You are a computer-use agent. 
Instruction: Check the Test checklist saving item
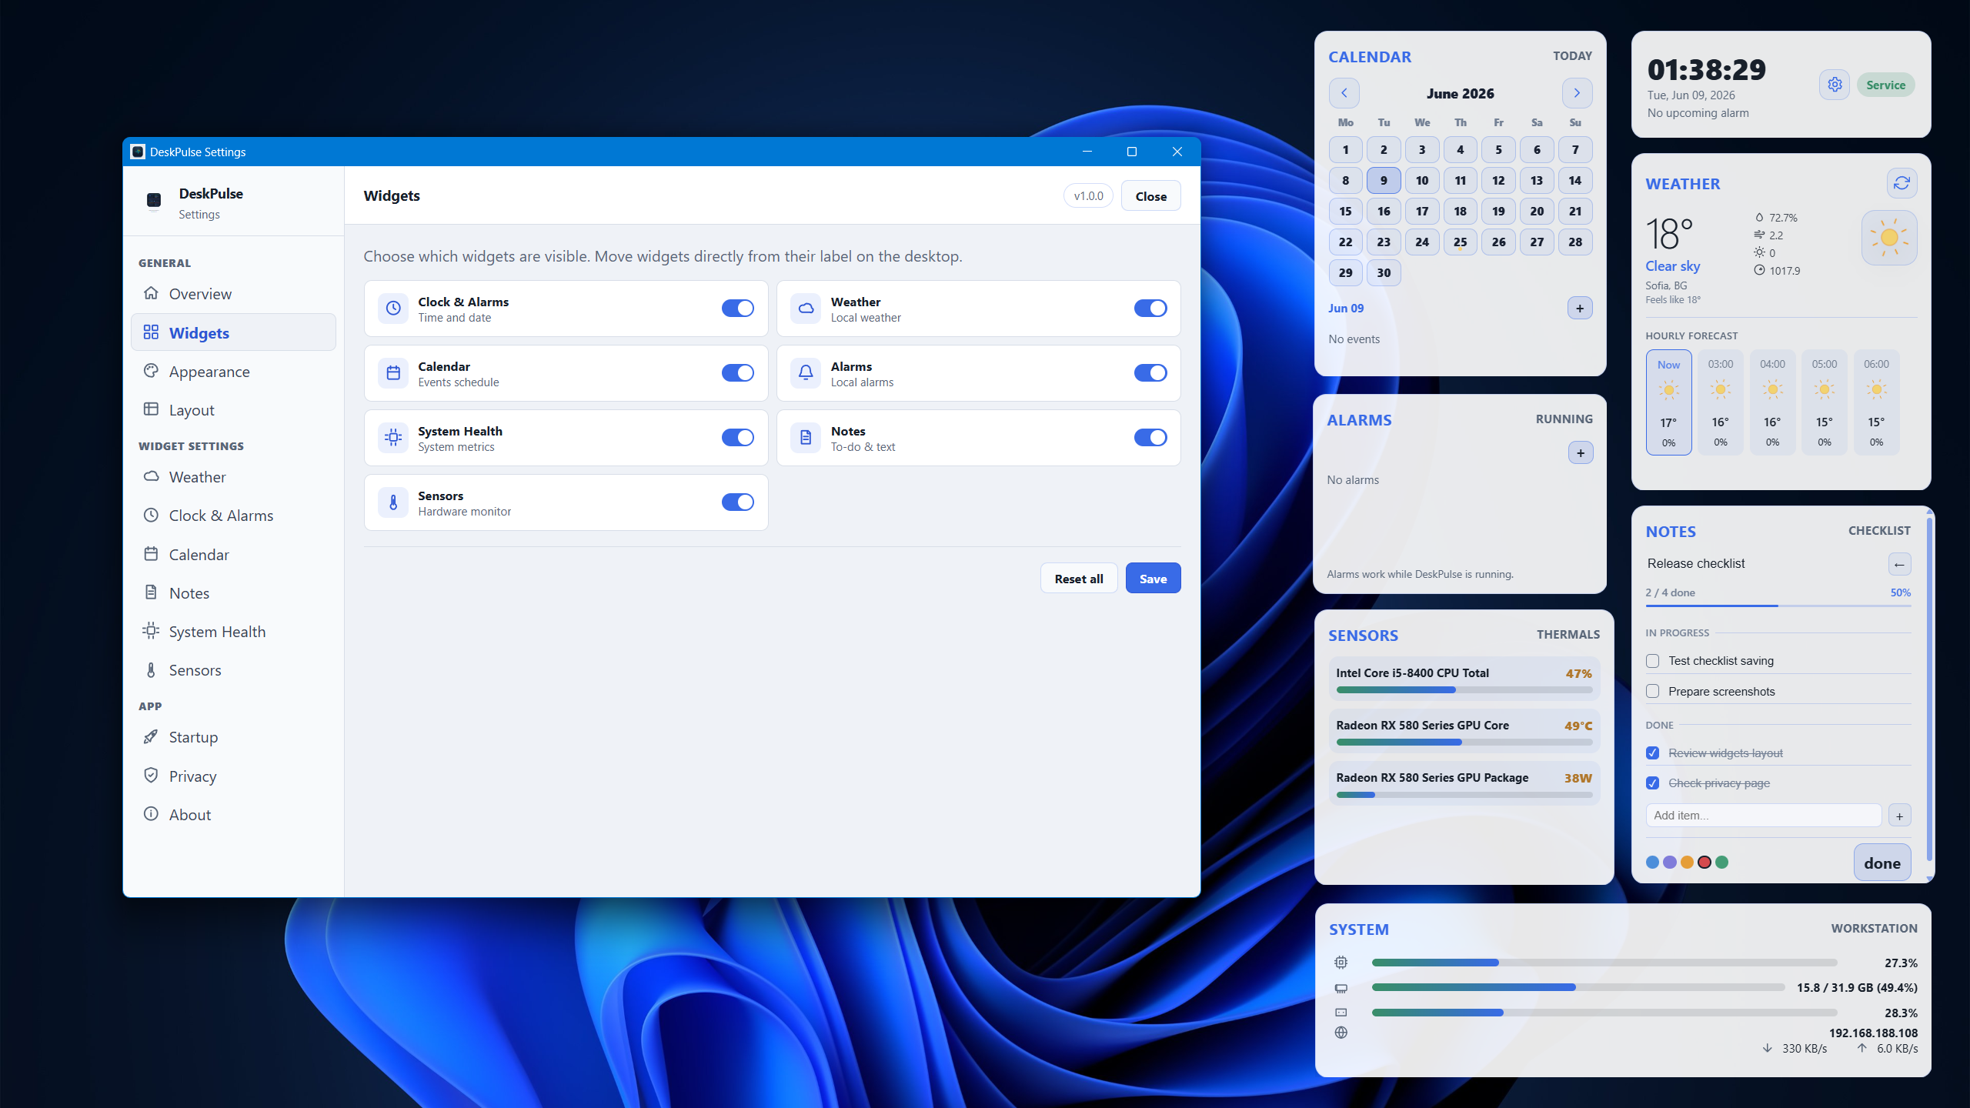coord(1652,661)
